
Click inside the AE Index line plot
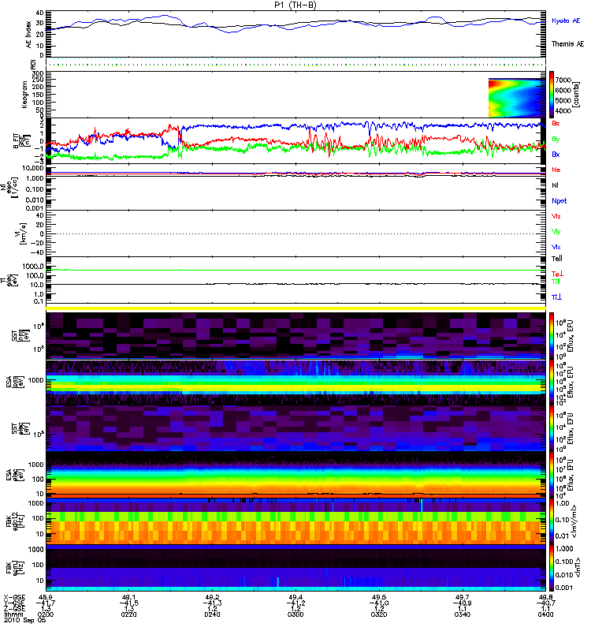coord(295,34)
